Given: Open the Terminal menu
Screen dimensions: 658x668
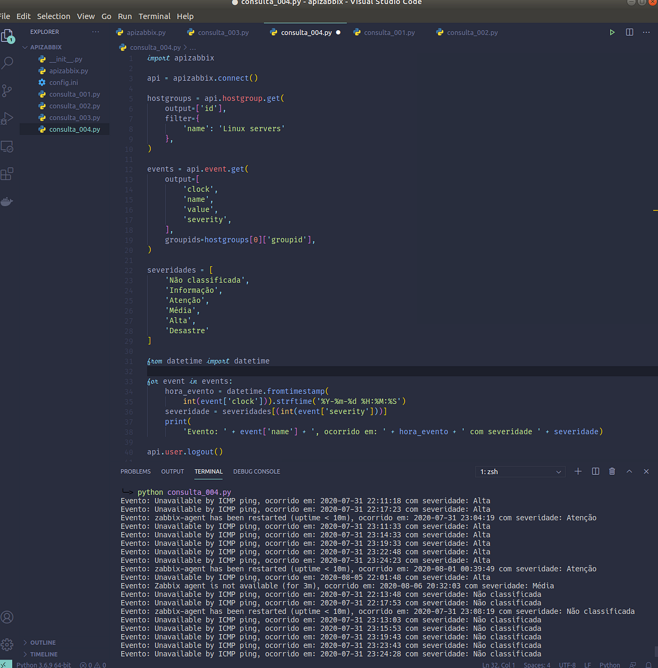Looking at the screenshot, I should [154, 16].
